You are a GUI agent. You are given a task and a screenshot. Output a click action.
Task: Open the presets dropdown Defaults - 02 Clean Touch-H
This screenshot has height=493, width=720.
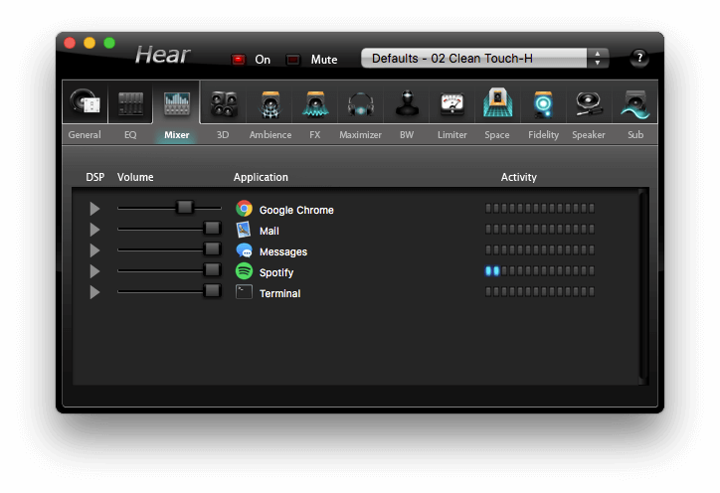(x=484, y=59)
